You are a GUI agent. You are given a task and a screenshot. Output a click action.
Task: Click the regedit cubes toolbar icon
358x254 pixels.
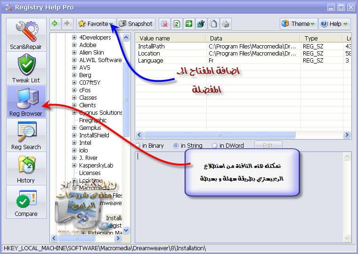[x=201, y=24]
